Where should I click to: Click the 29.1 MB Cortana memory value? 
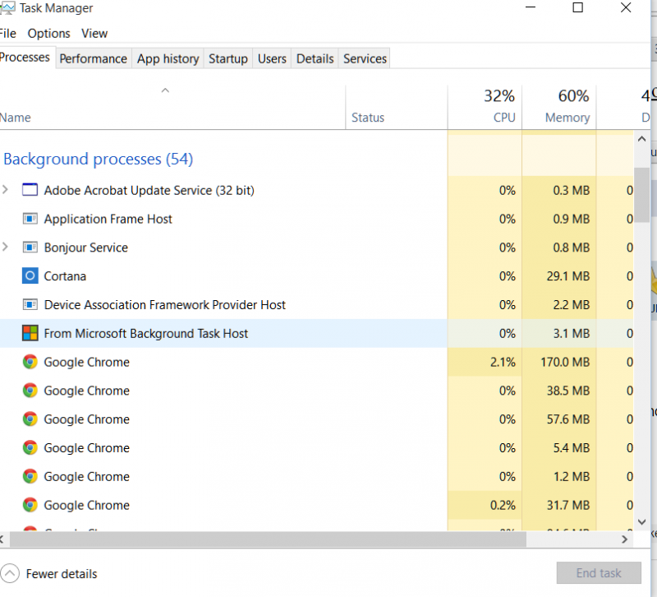tap(567, 276)
